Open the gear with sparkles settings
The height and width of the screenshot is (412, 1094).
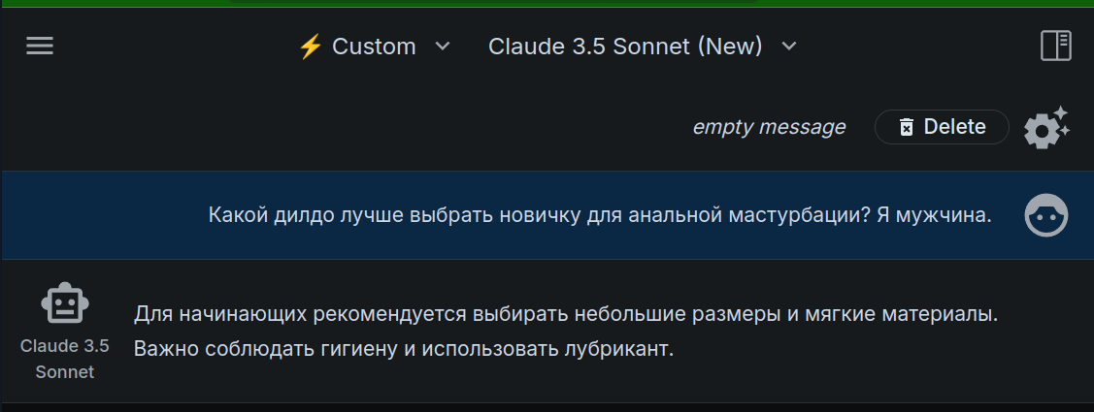[1045, 127]
